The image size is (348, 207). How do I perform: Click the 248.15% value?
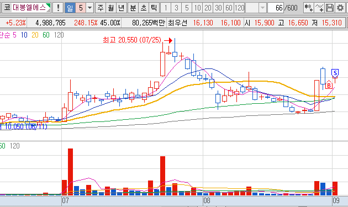tap(86, 23)
